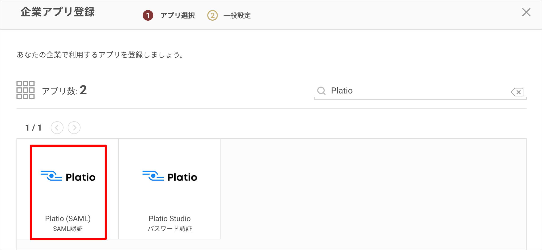The width and height of the screenshot is (542, 250).
Task: Clear the Platio search text
Action: [x=517, y=92]
